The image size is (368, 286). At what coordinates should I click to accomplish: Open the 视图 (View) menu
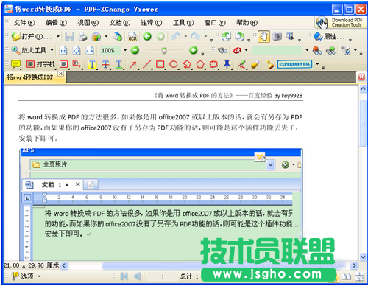point(88,23)
